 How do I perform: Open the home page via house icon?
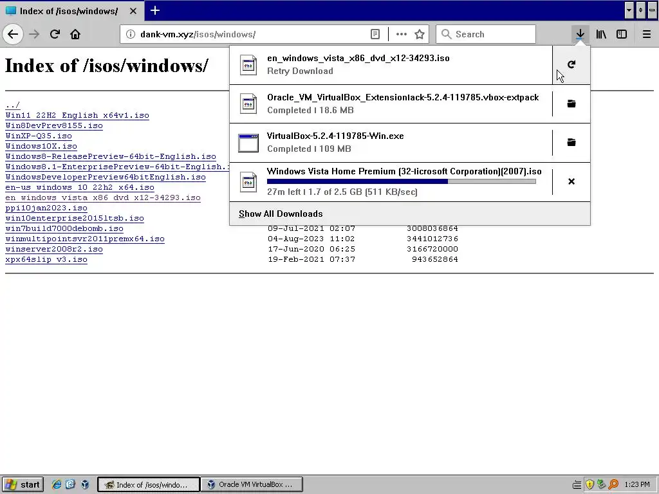point(75,34)
